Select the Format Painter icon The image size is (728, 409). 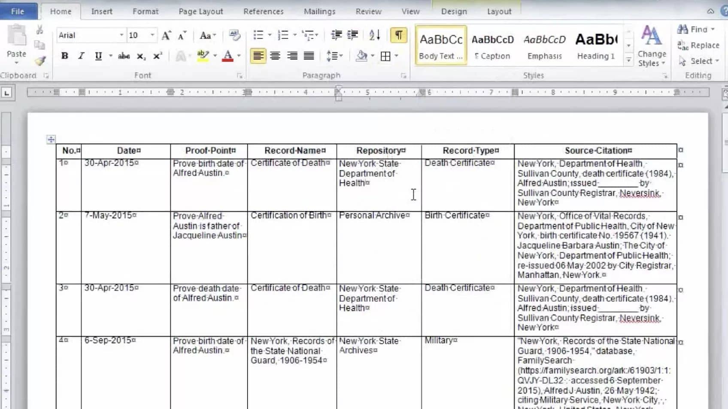(39, 61)
